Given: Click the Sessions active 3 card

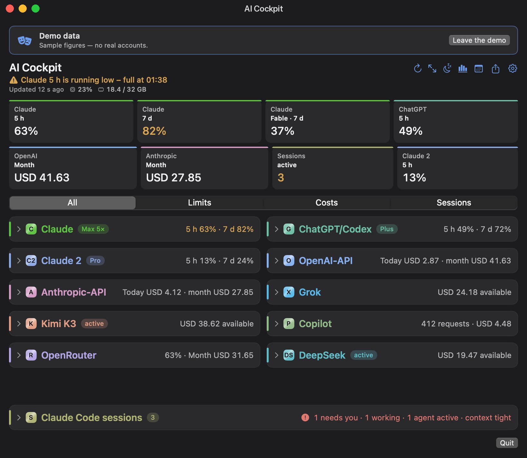Looking at the screenshot, I should [333, 168].
